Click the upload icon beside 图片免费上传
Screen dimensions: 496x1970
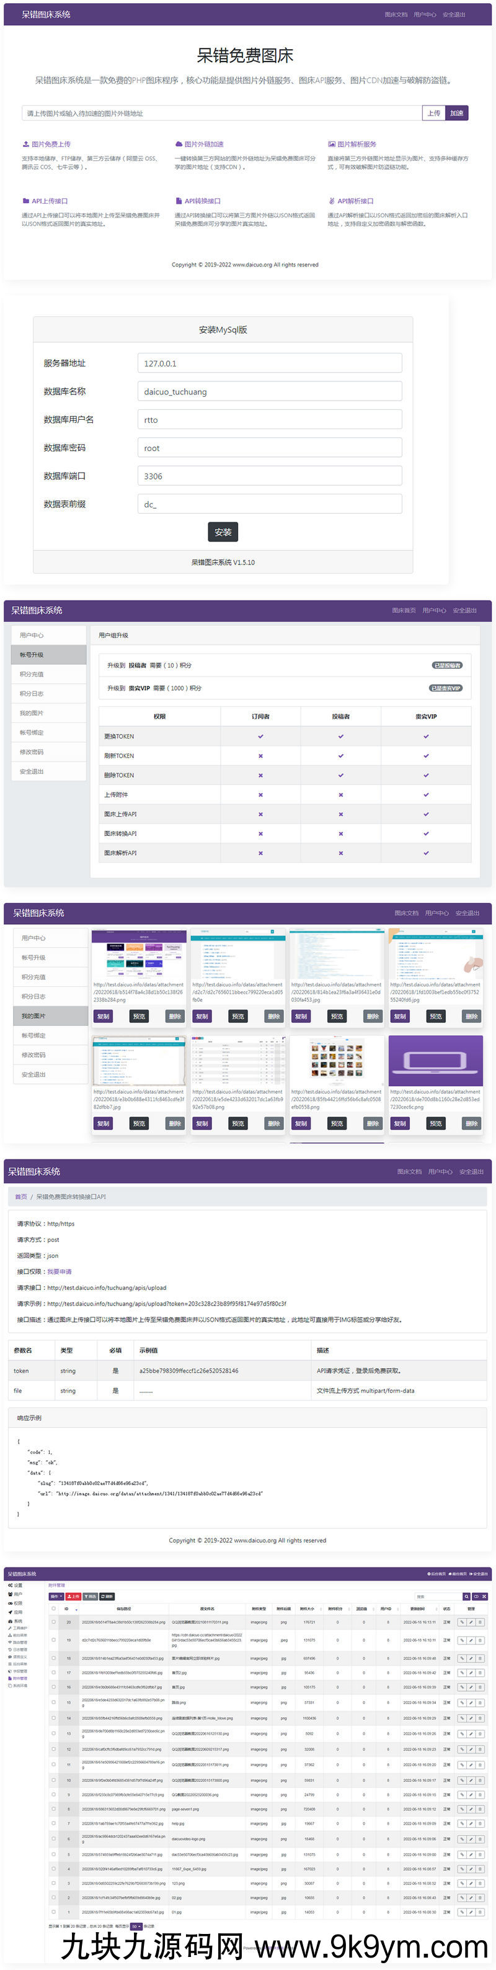pyautogui.click(x=26, y=143)
